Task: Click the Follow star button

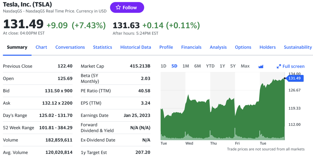Action: click(127, 8)
